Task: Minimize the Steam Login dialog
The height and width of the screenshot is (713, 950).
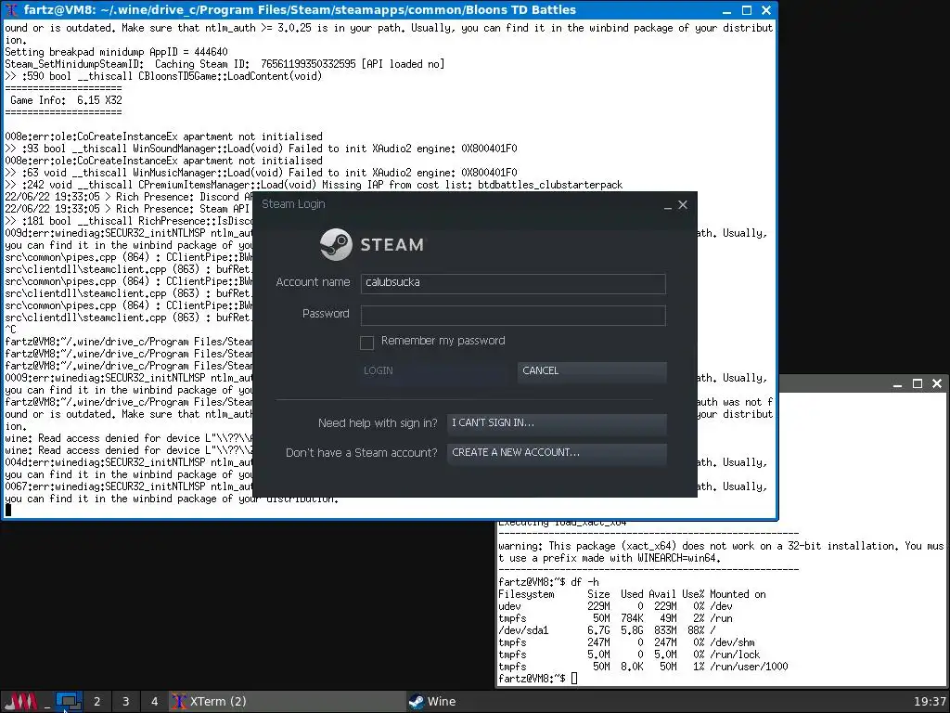Action: [668, 205]
